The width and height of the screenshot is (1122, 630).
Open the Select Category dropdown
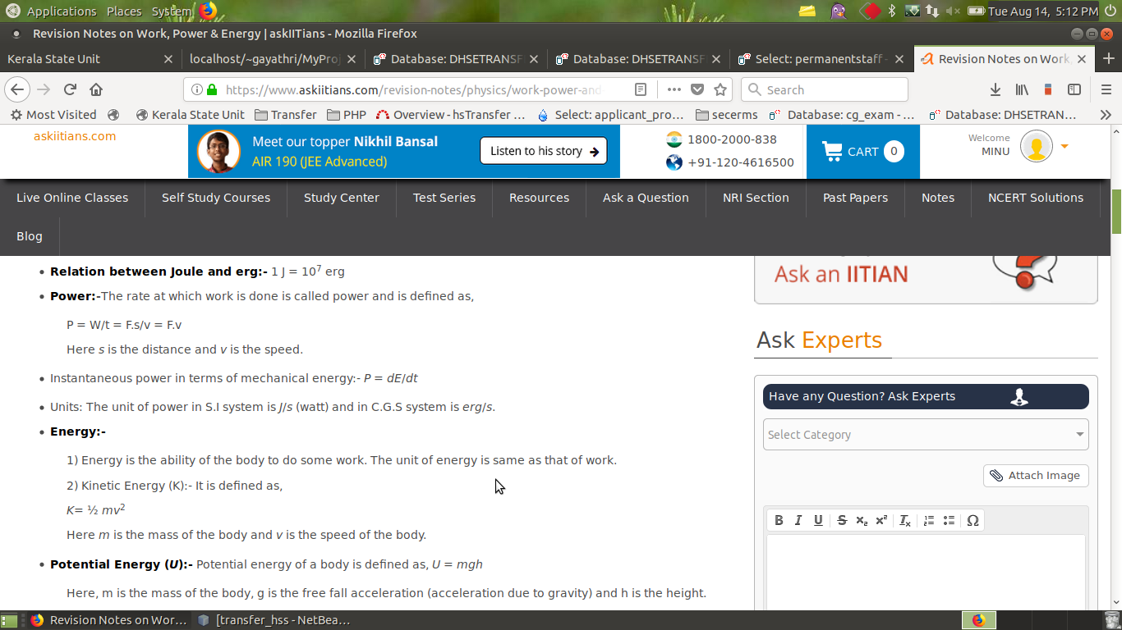coord(926,435)
